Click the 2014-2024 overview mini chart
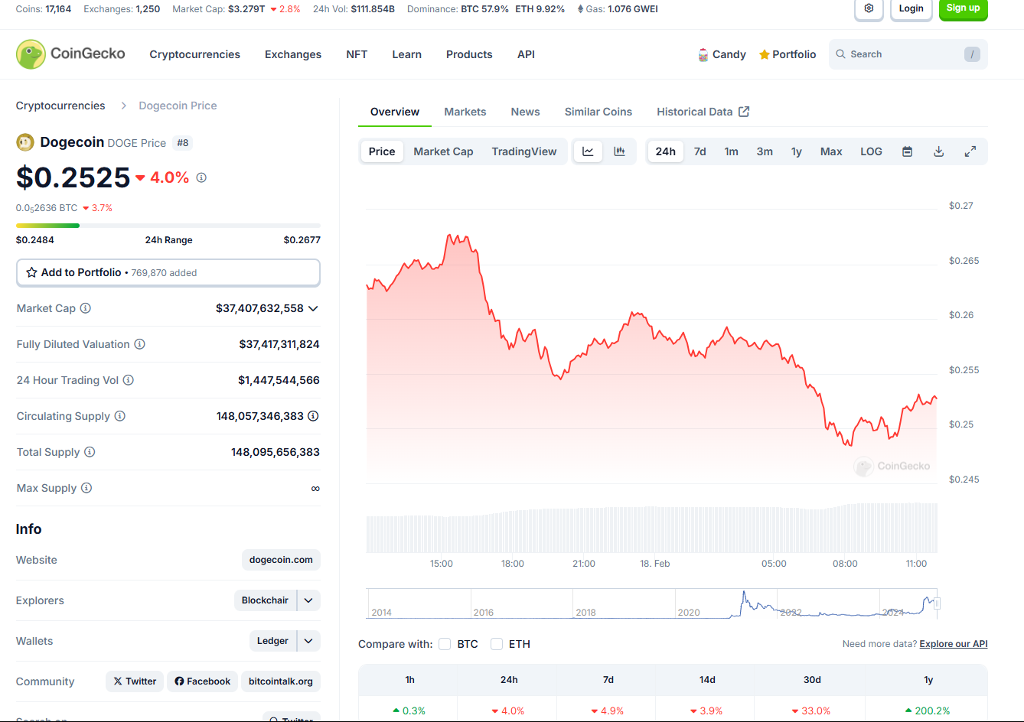The width and height of the screenshot is (1024, 722). [652, 603]
